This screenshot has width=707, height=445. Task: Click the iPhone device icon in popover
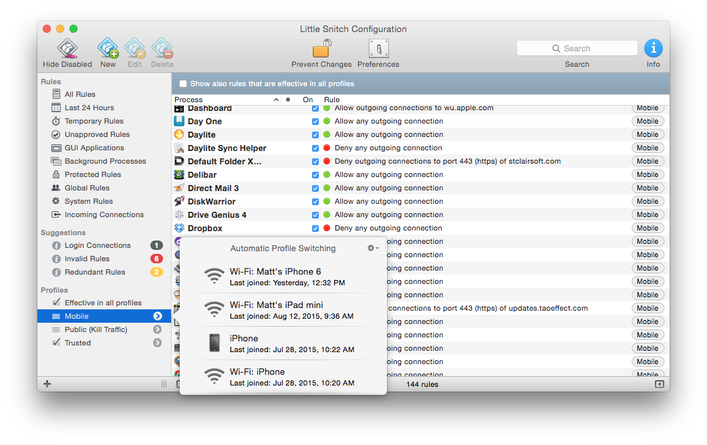point(215,343)
